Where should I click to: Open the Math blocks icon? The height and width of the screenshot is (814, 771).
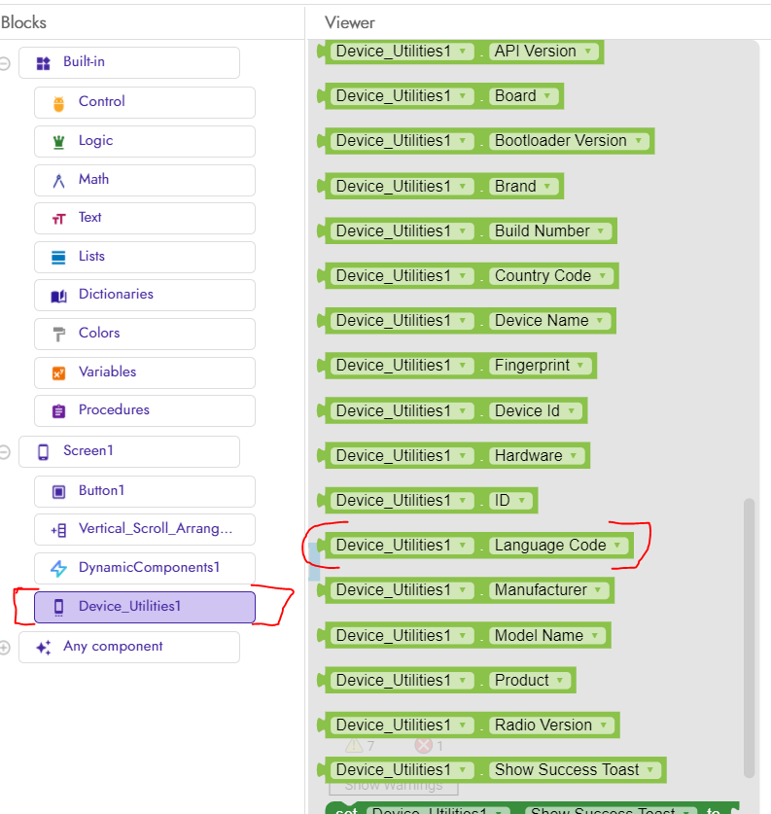58,180
